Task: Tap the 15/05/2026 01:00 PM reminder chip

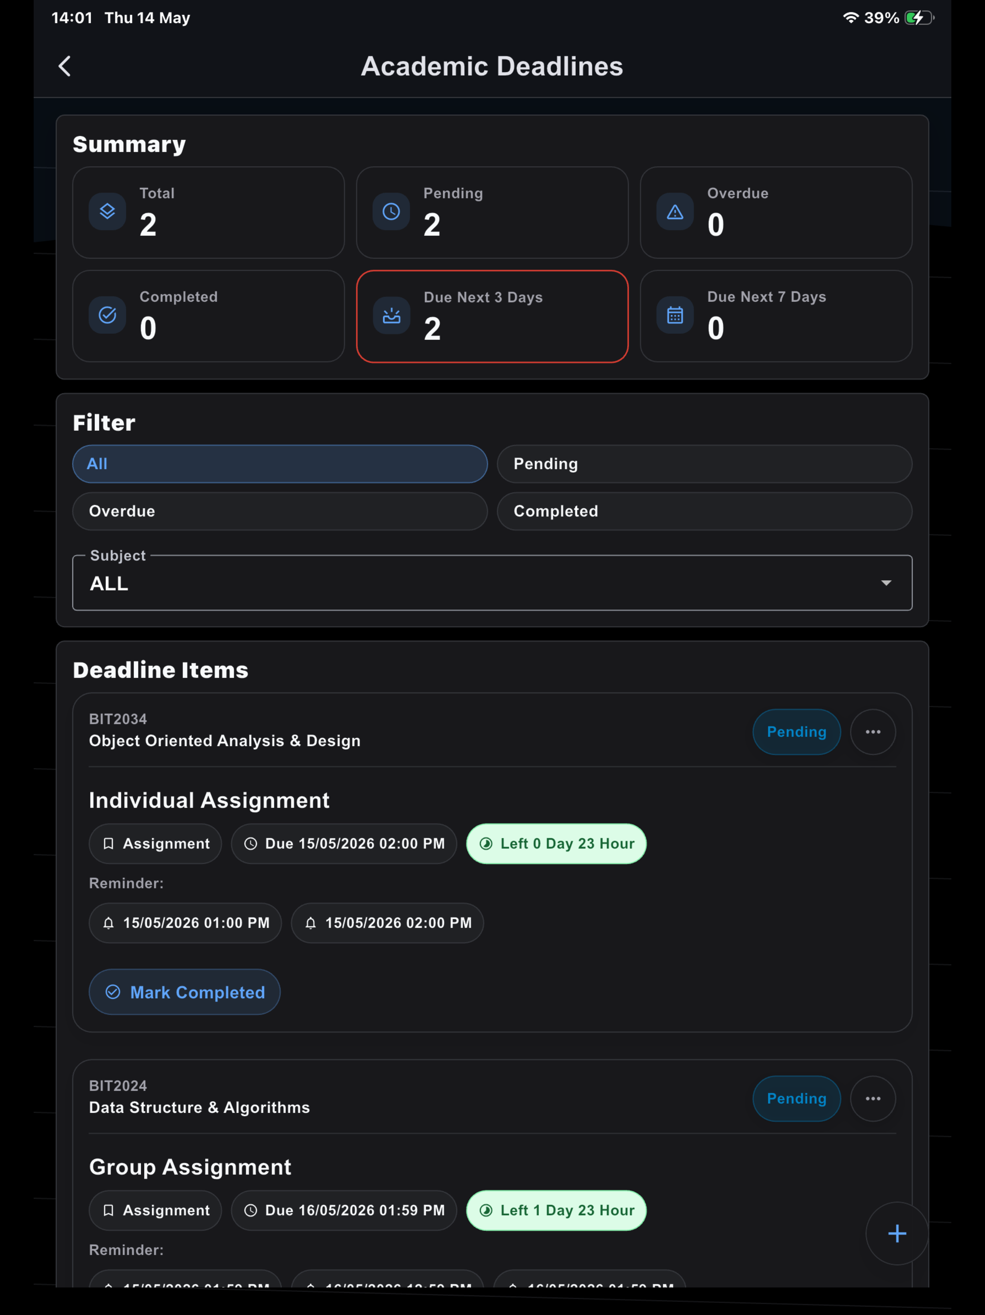Action: click(185, 923)
